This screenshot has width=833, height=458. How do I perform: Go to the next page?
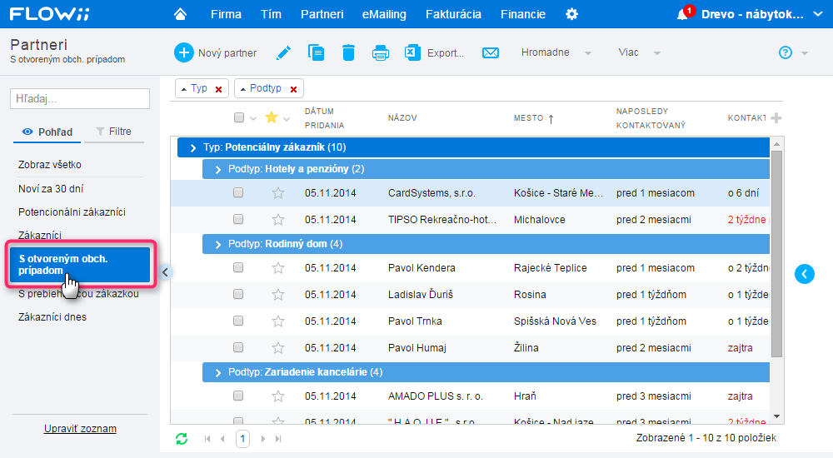click(263, 439)
